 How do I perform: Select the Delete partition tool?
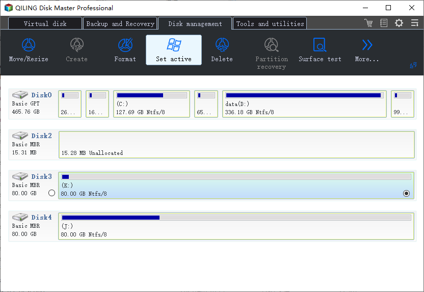tap(222, 50)
